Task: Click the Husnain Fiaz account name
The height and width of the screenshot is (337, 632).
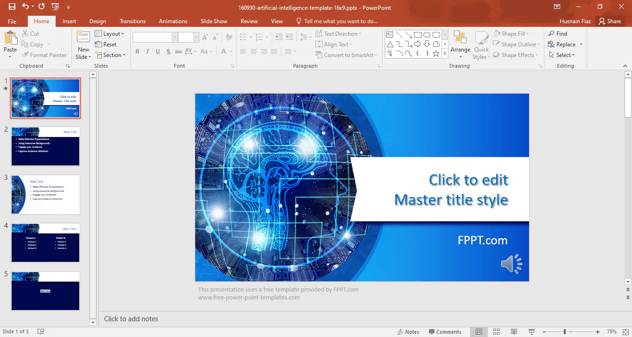Action: 575,21
